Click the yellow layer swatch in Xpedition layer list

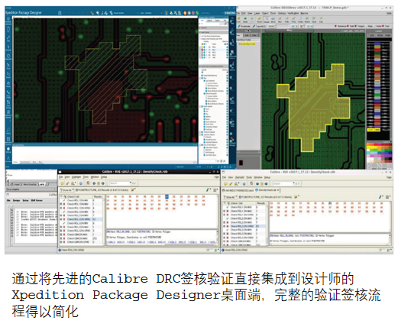click(202, 47)
